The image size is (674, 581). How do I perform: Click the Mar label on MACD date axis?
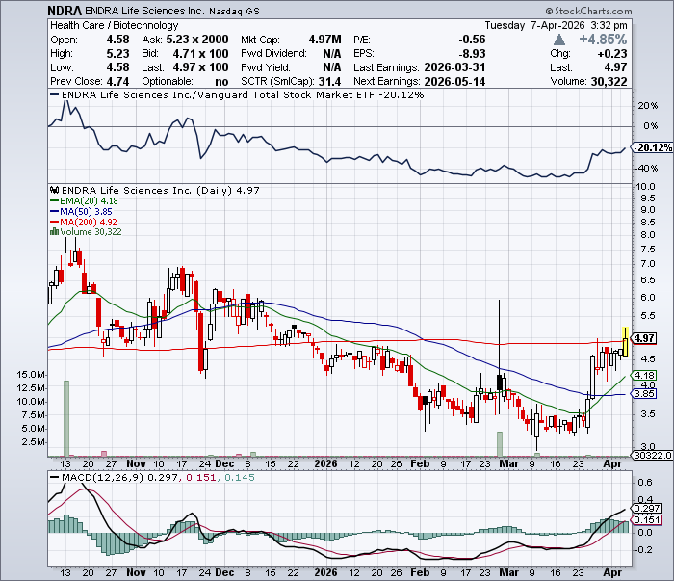508,573
